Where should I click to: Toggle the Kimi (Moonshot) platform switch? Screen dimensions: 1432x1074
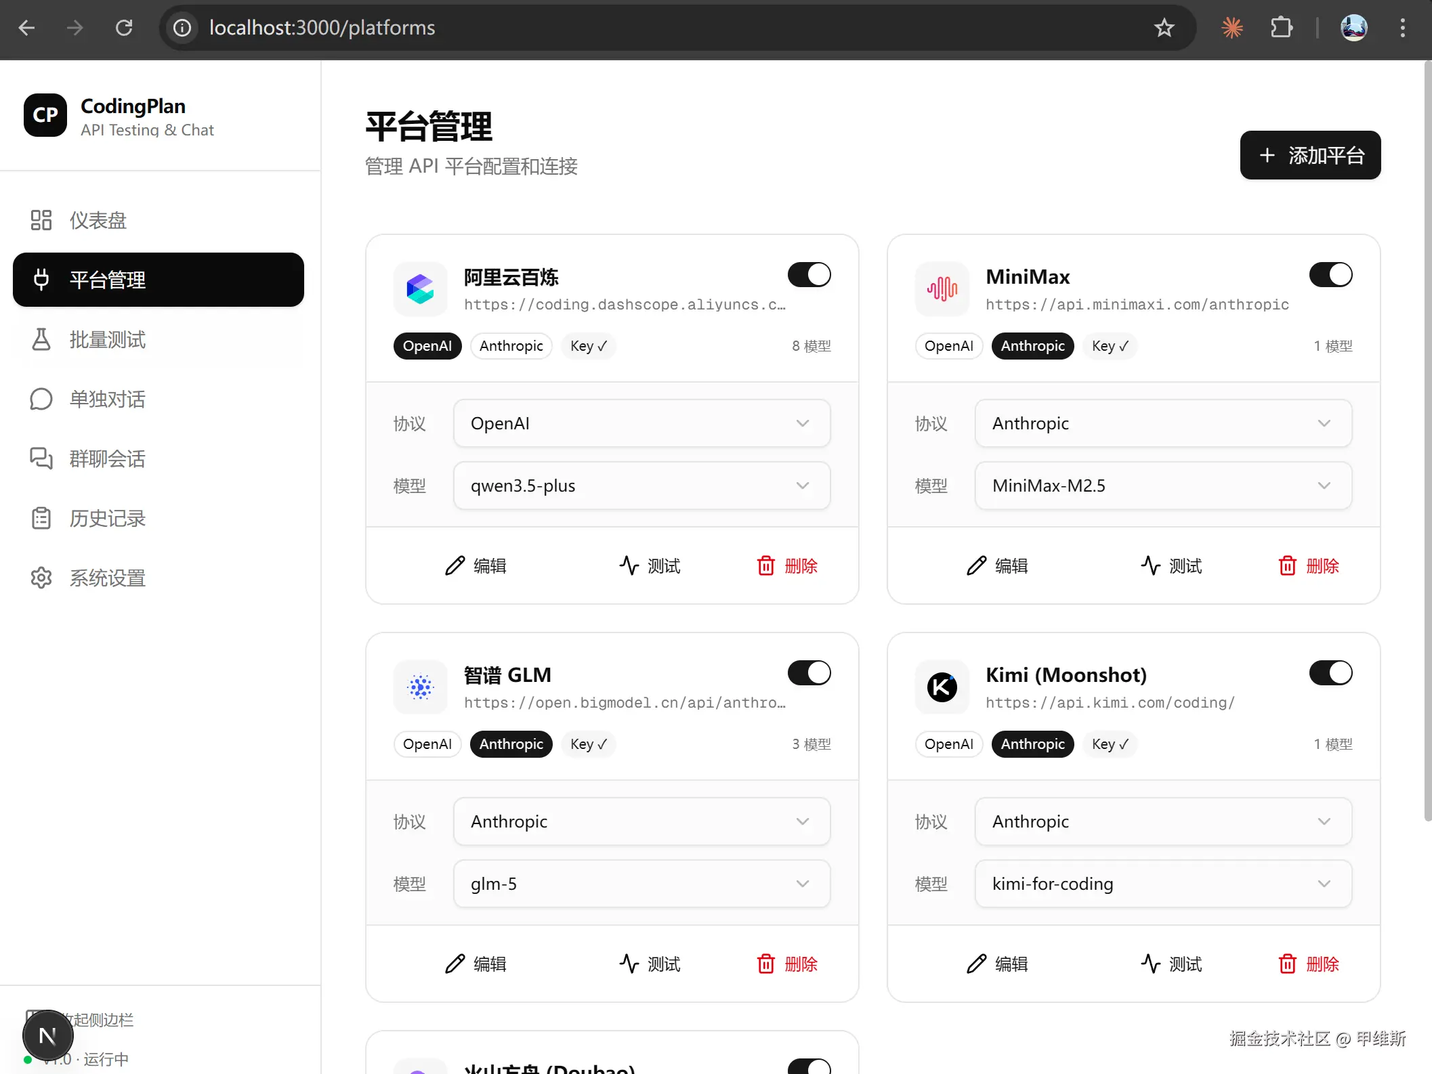click(1330, 673)
